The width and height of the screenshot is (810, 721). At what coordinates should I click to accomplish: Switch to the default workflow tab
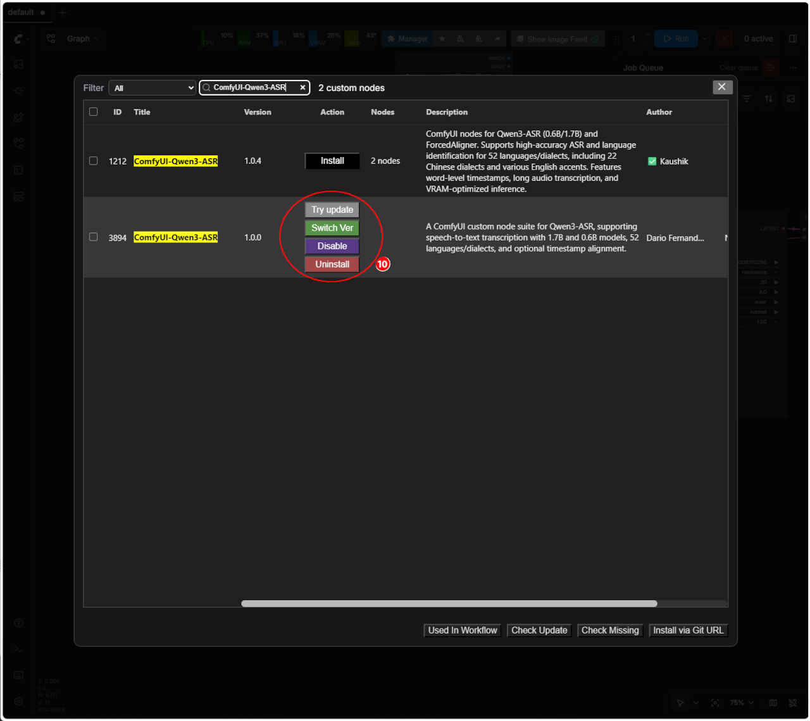[x=26, y=13]
